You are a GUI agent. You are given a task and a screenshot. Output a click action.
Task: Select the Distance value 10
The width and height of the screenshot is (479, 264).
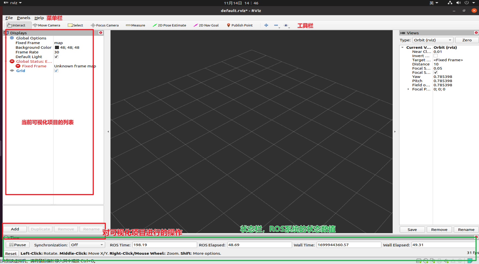(x=436, y=64)
